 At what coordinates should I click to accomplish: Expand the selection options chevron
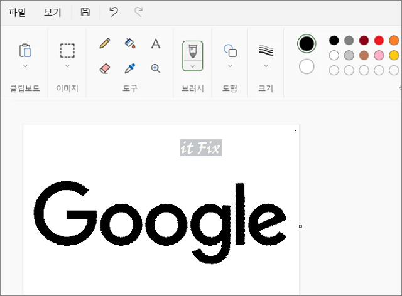click(x=67, y=66)
